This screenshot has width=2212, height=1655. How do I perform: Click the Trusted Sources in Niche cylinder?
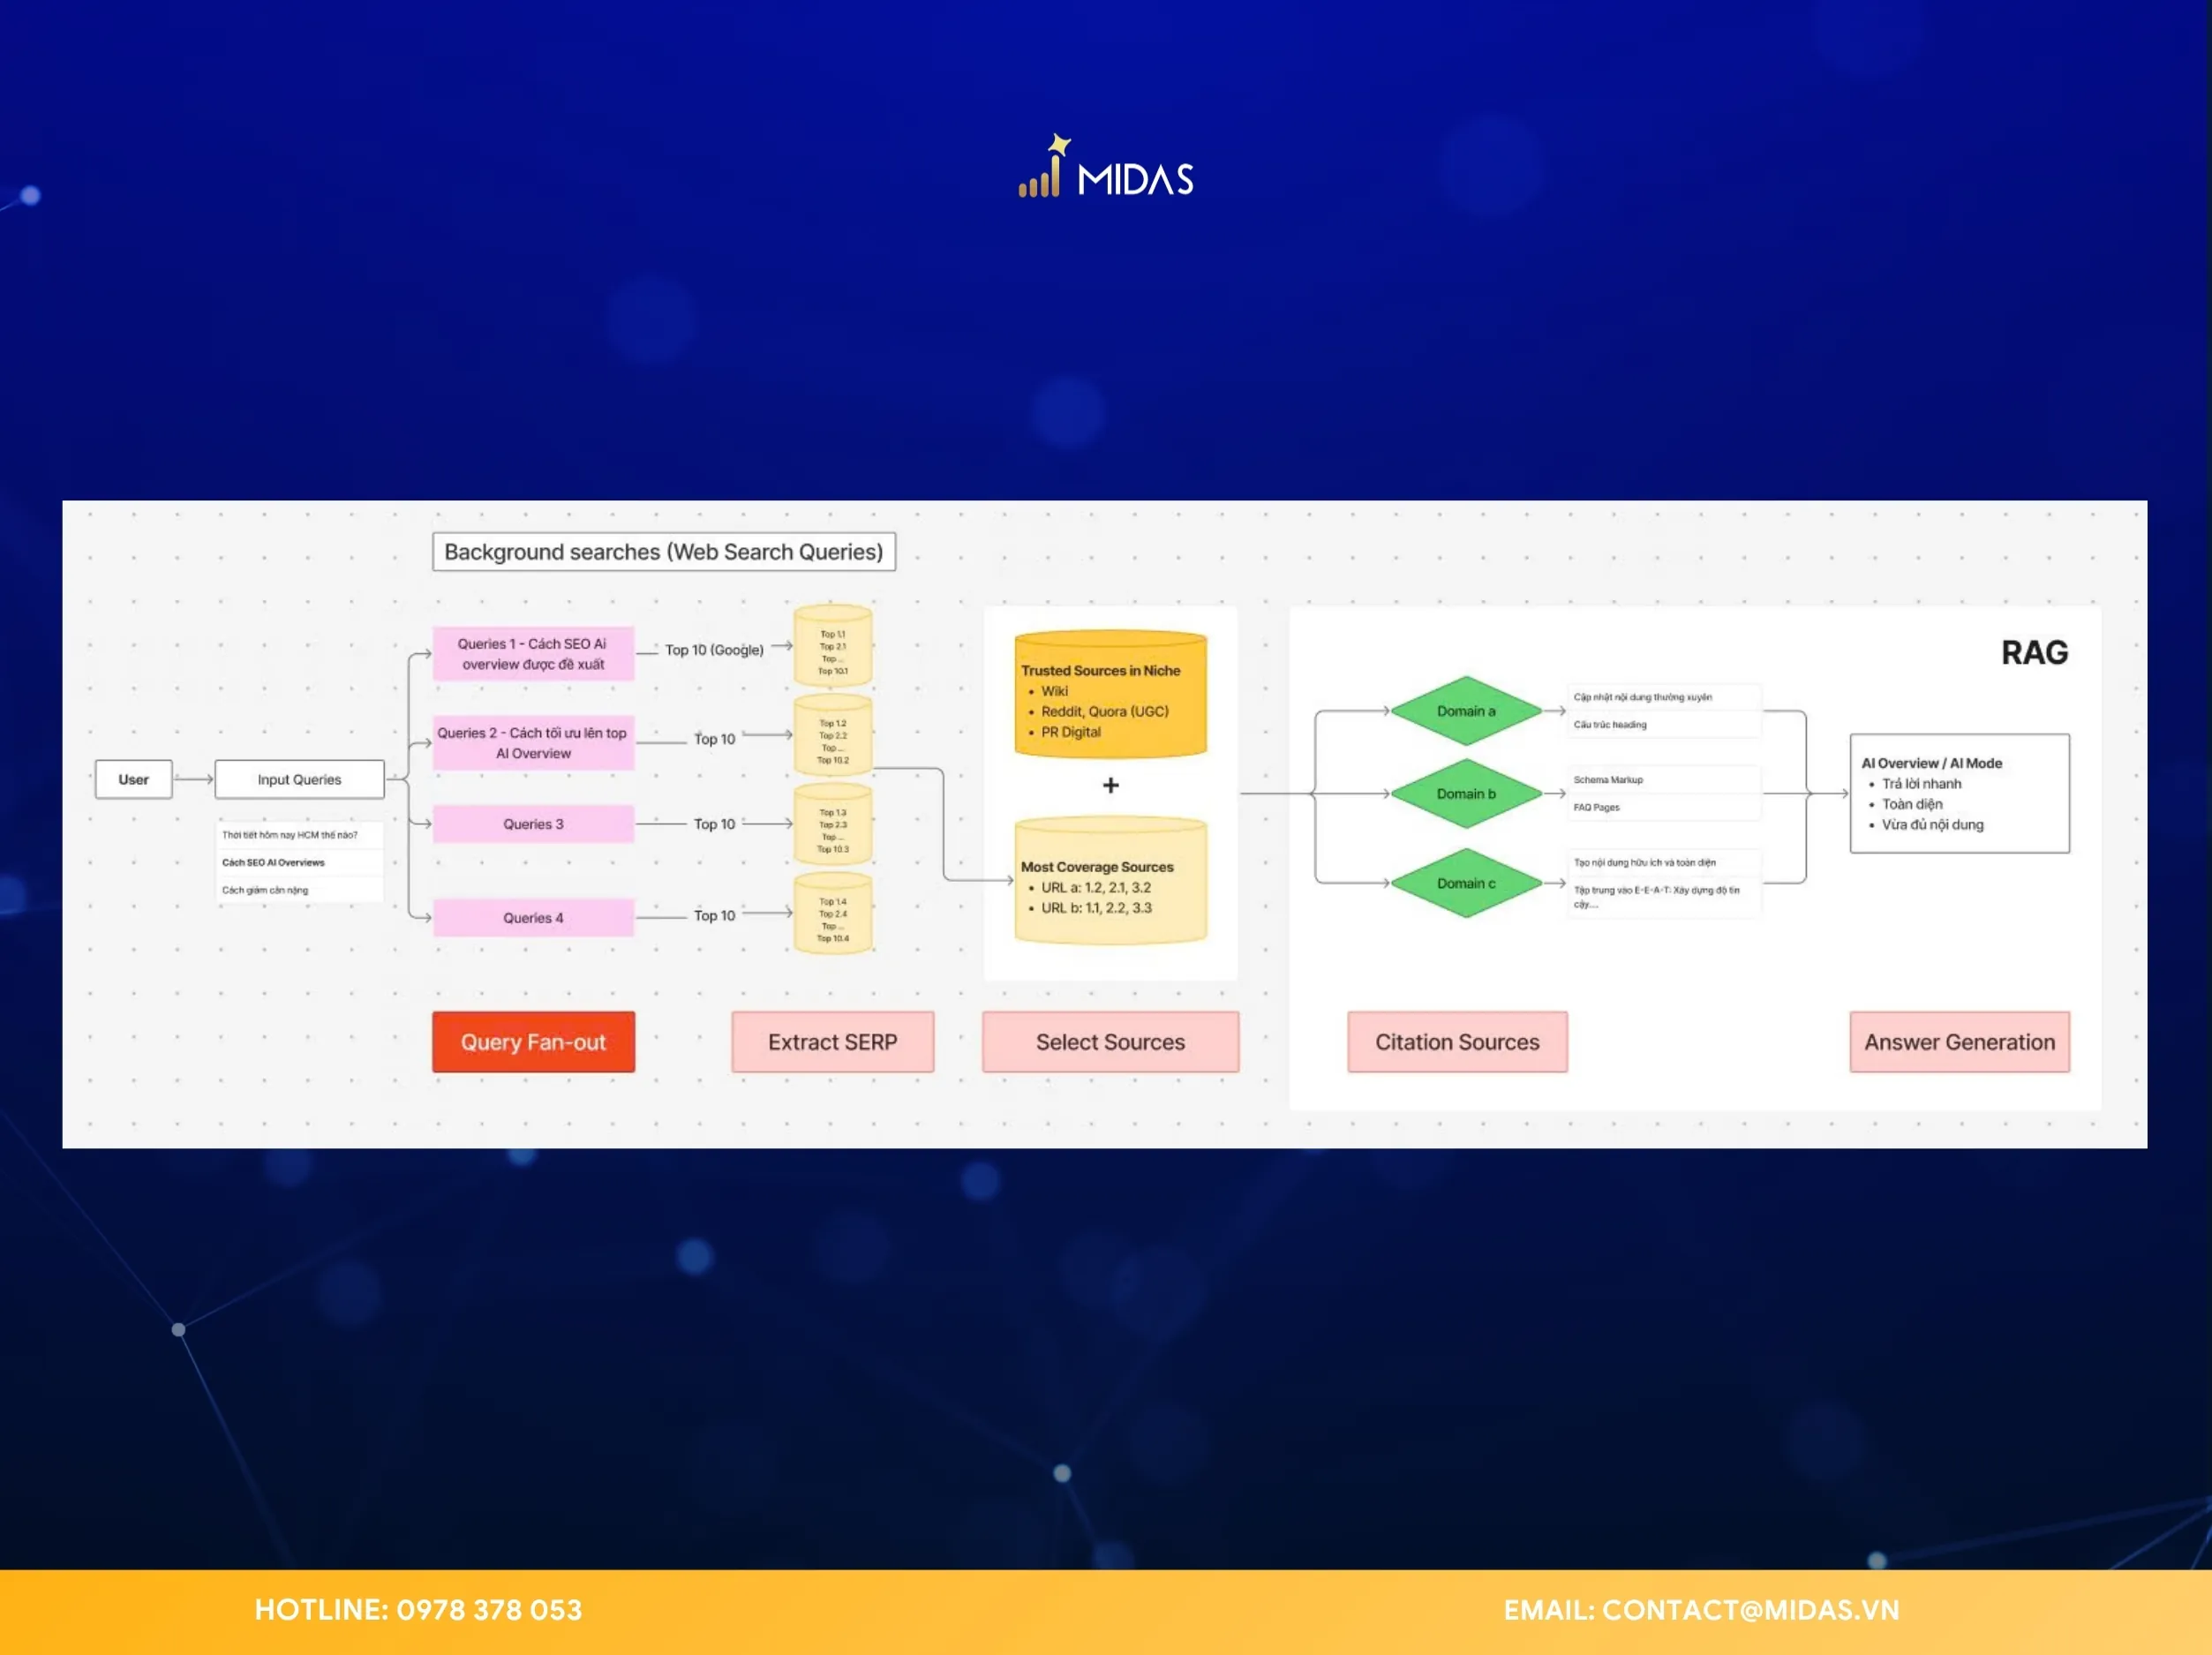point(1110,695)
